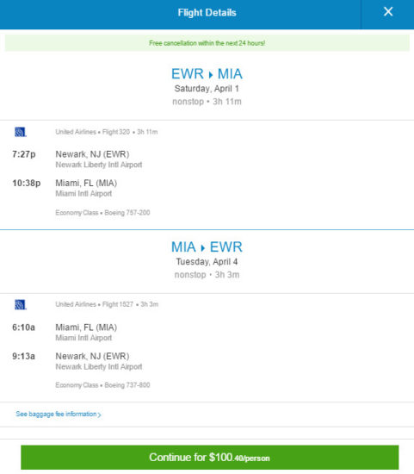Image resolution: width=414 pixels, height=474 pixels.
Task: Select Tuesday, April 4 date text
Action: pos(207,262)
